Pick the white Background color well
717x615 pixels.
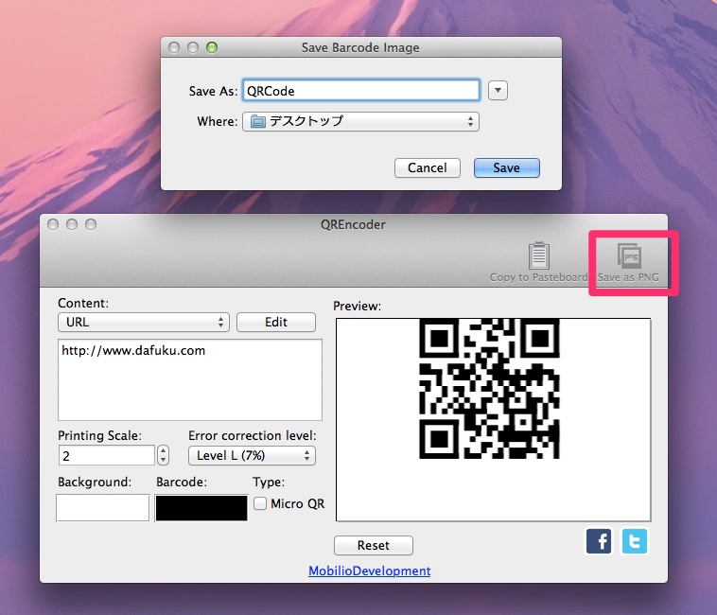(x=103, y=507)
